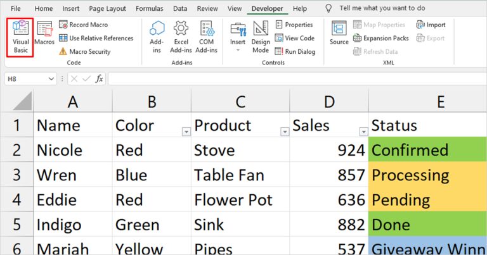Screen dimensions: 487x255
Task: Select the Color cell with Blue
Action: pyautogui.click(x=152, y=175)
